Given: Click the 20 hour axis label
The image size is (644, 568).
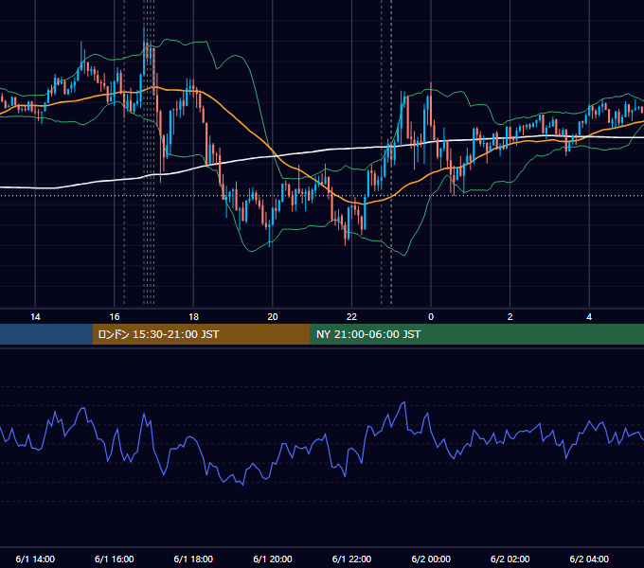Looking at the screenshot, I should point(273,317).
